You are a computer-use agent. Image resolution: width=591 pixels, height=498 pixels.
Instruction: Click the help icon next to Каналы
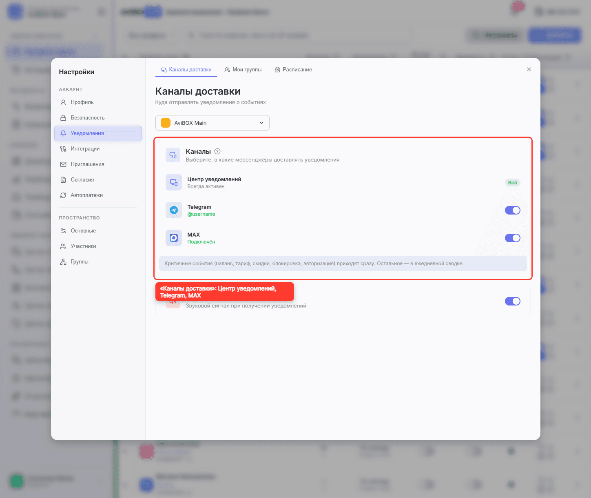coord(217,151)
